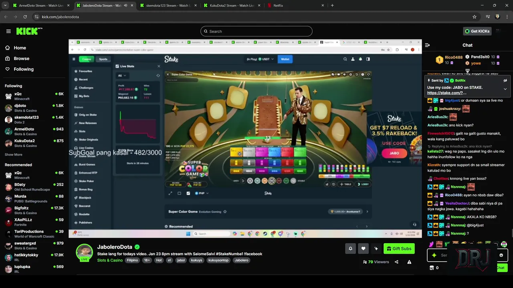Open recommended channel ToriProductions
Screen dimensions: 513x288
(34, 234)
